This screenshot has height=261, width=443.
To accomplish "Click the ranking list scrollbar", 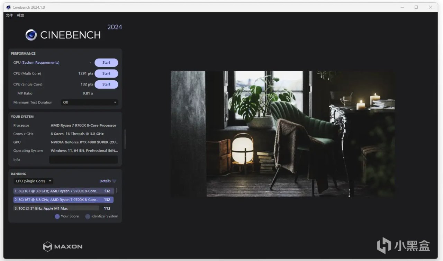I will tap(116, 191).
